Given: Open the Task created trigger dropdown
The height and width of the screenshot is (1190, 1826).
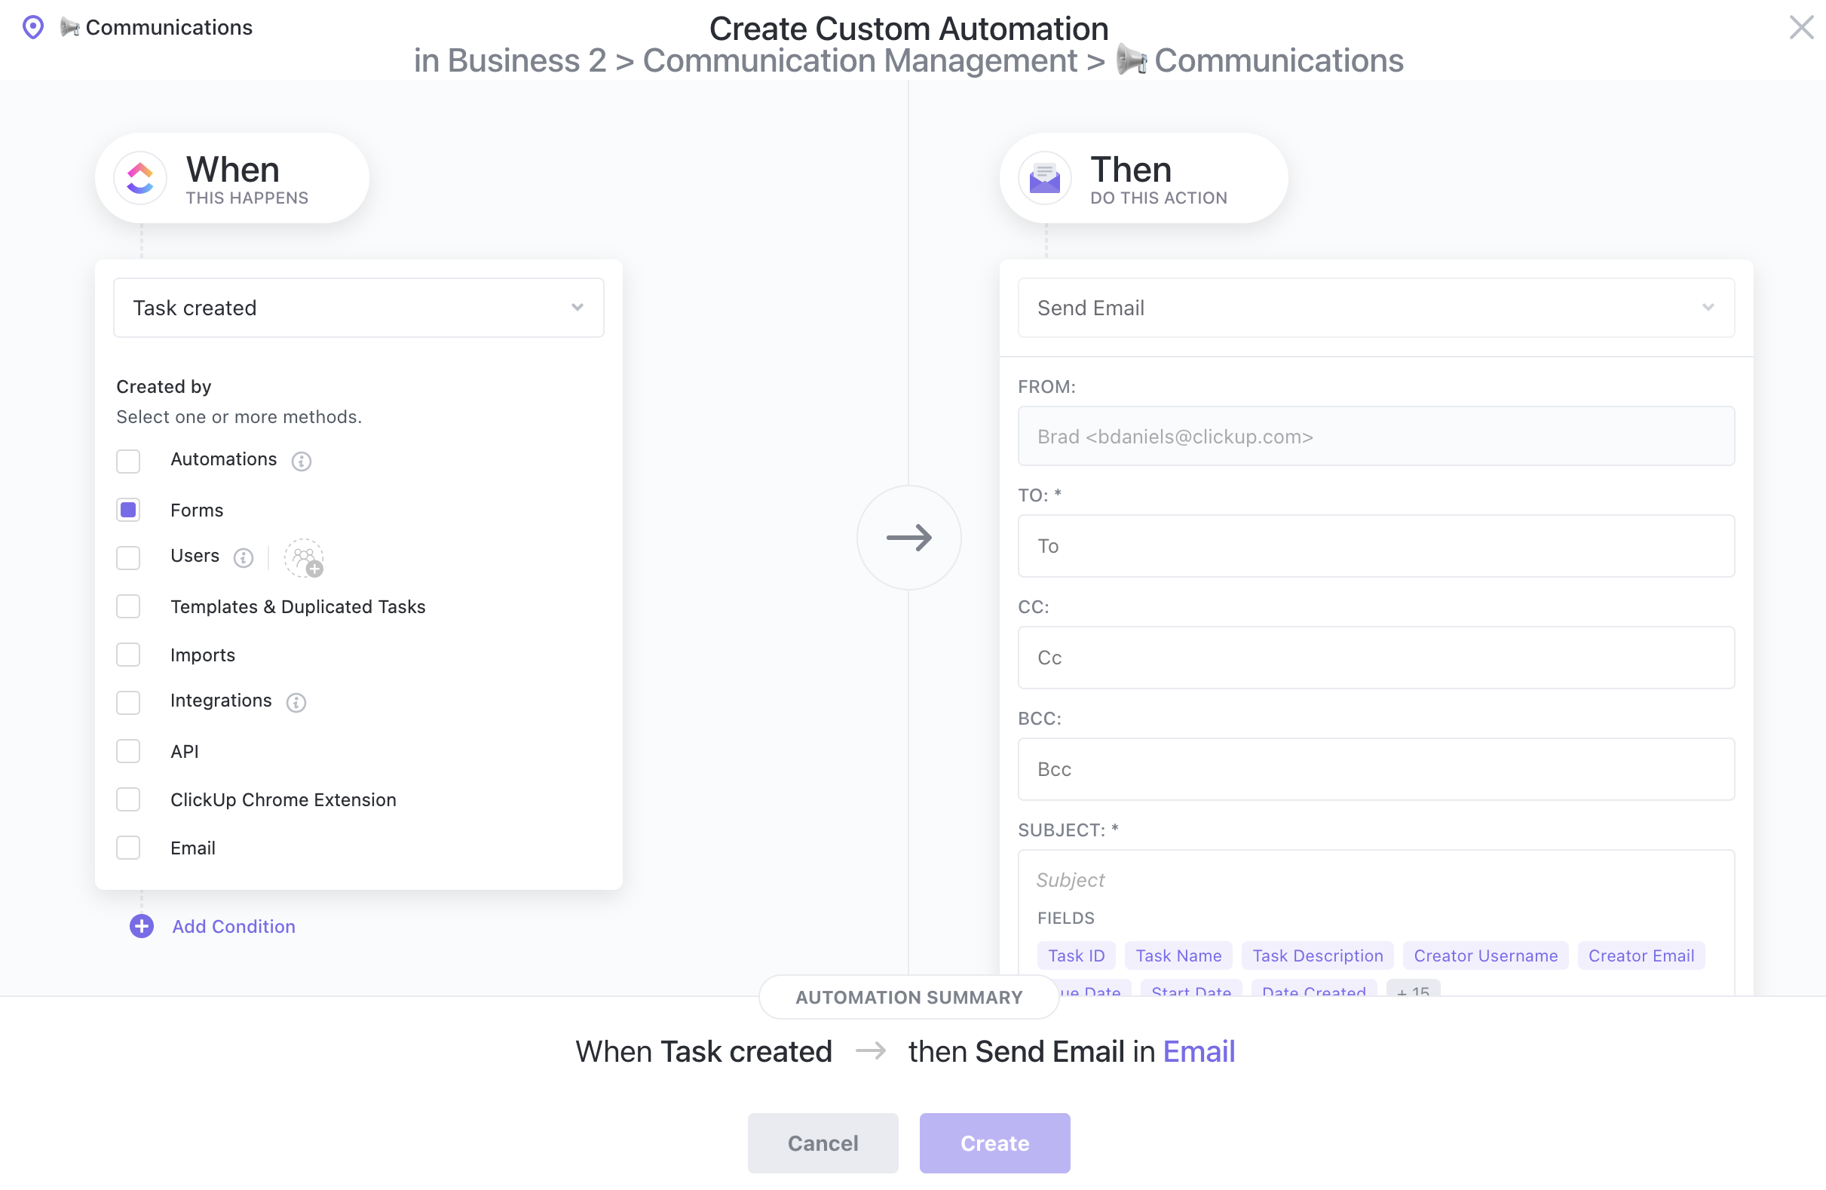Looking at the screenshot, I should pyautogui.click(x=358, y=308).
